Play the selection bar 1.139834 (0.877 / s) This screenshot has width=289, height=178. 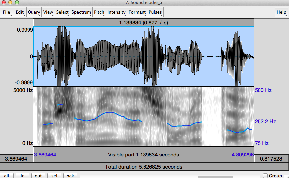point(144,22)
